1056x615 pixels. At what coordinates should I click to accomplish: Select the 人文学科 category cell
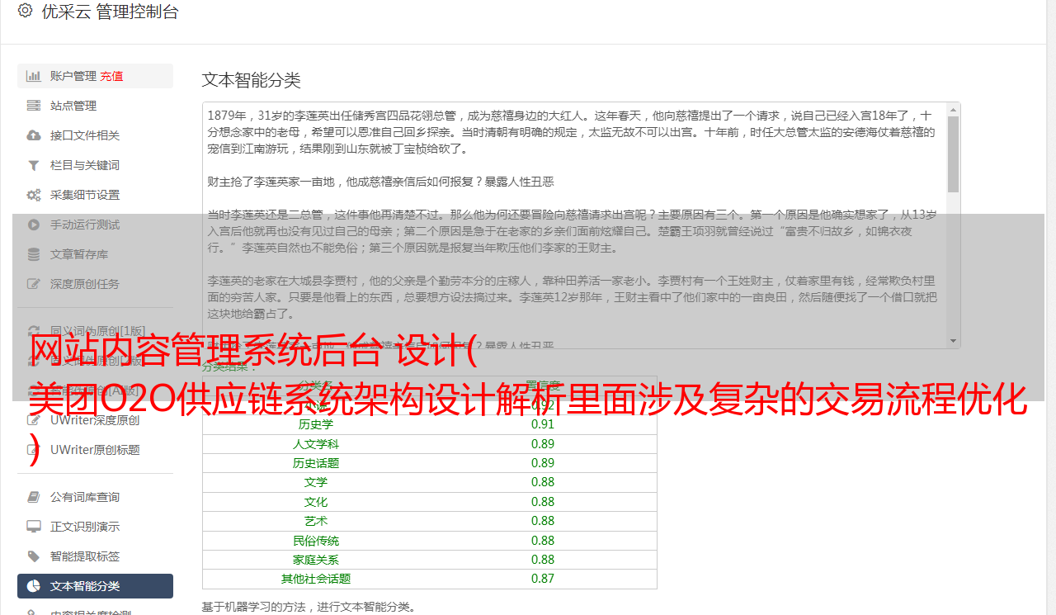[316, 444]
